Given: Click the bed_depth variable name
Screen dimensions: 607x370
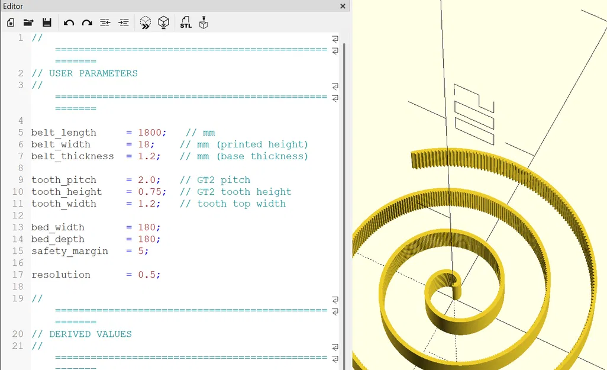Looking at the screenshot, I should [x=57, y=239].
